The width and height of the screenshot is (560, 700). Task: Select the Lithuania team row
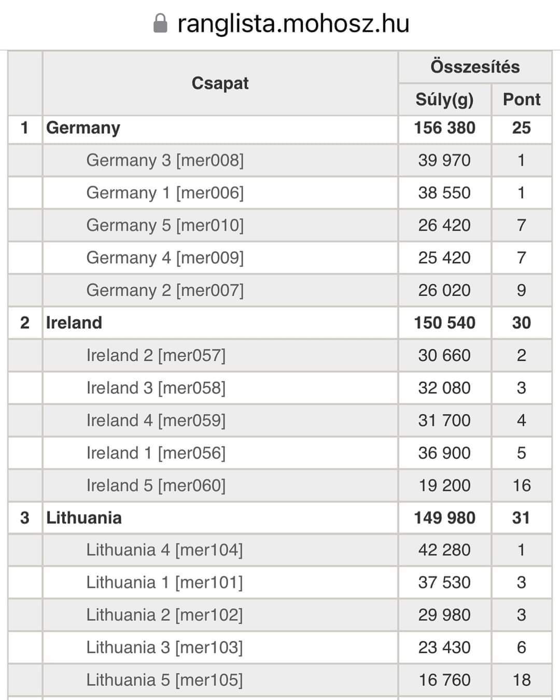pos(84,517)
